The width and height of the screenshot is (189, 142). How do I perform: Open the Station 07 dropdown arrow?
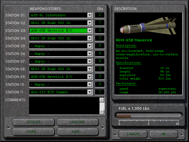pos(90,61)
